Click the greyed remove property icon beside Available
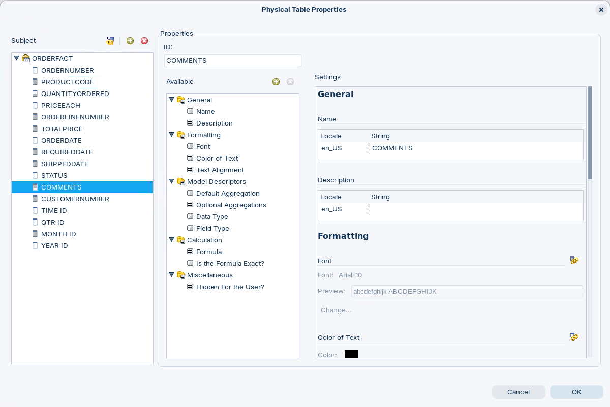 (x=290, y=82)
